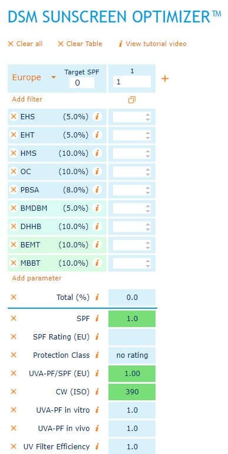Click the Target SPF input field
The image size is (228, 454).
coord(82,83)
